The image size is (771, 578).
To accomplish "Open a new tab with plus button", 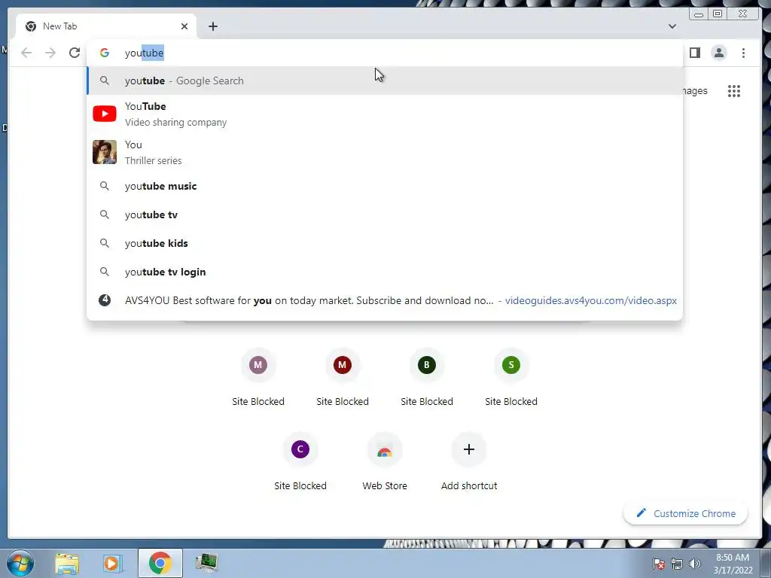I will 213,26.
